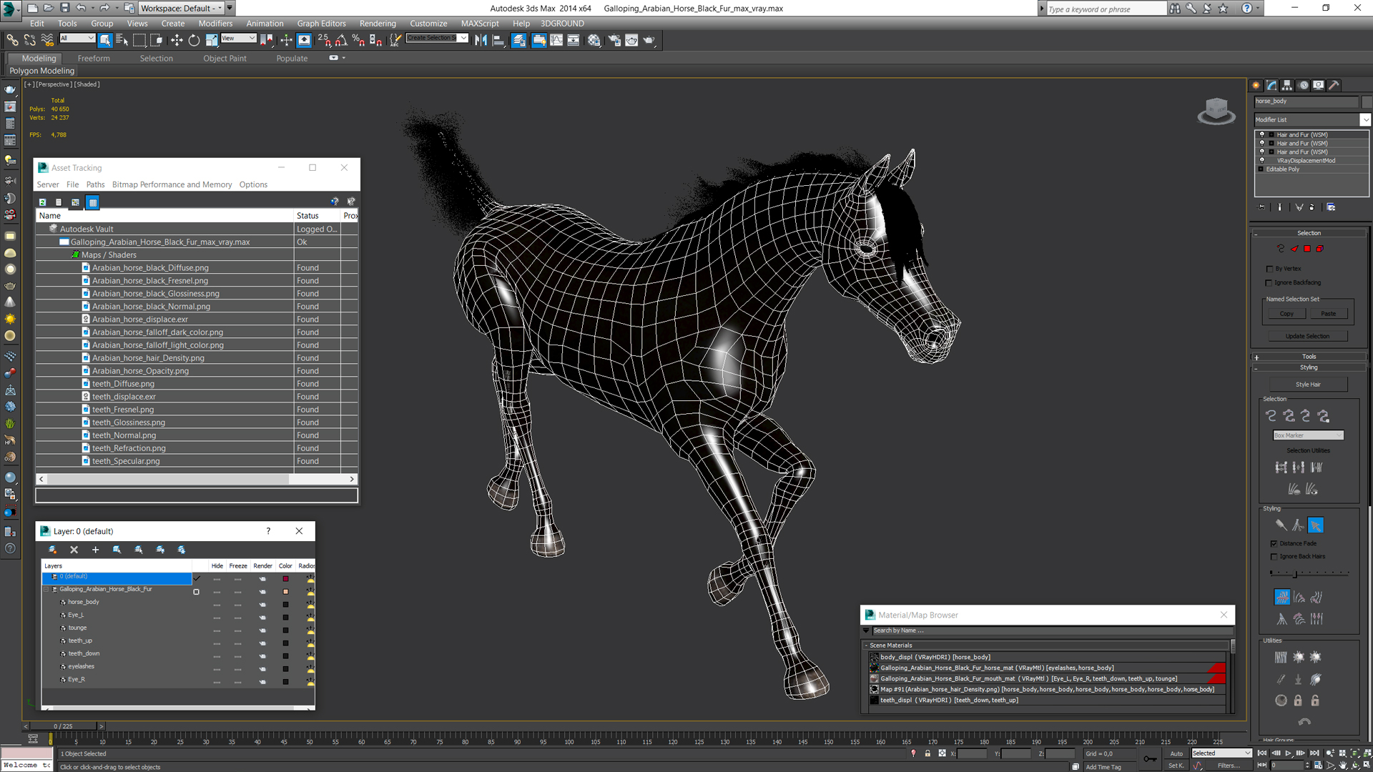The image size is (1373, 772).
Task: Click Copy in Named Selection Set
Action: pos(1286,314)
